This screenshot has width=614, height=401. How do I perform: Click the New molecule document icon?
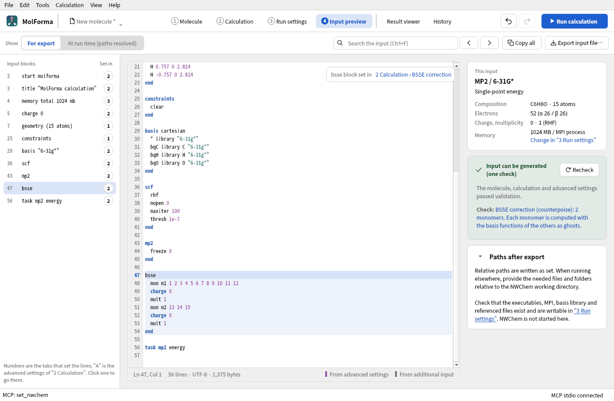(72, 21)
